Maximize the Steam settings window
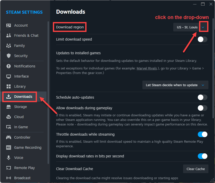Screen dimensions: 215x183 [203, 4]
